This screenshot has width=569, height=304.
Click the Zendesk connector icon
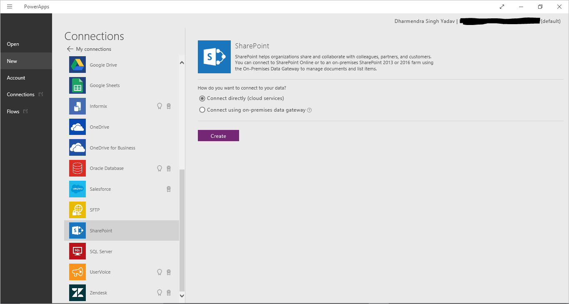coord(77,293)
